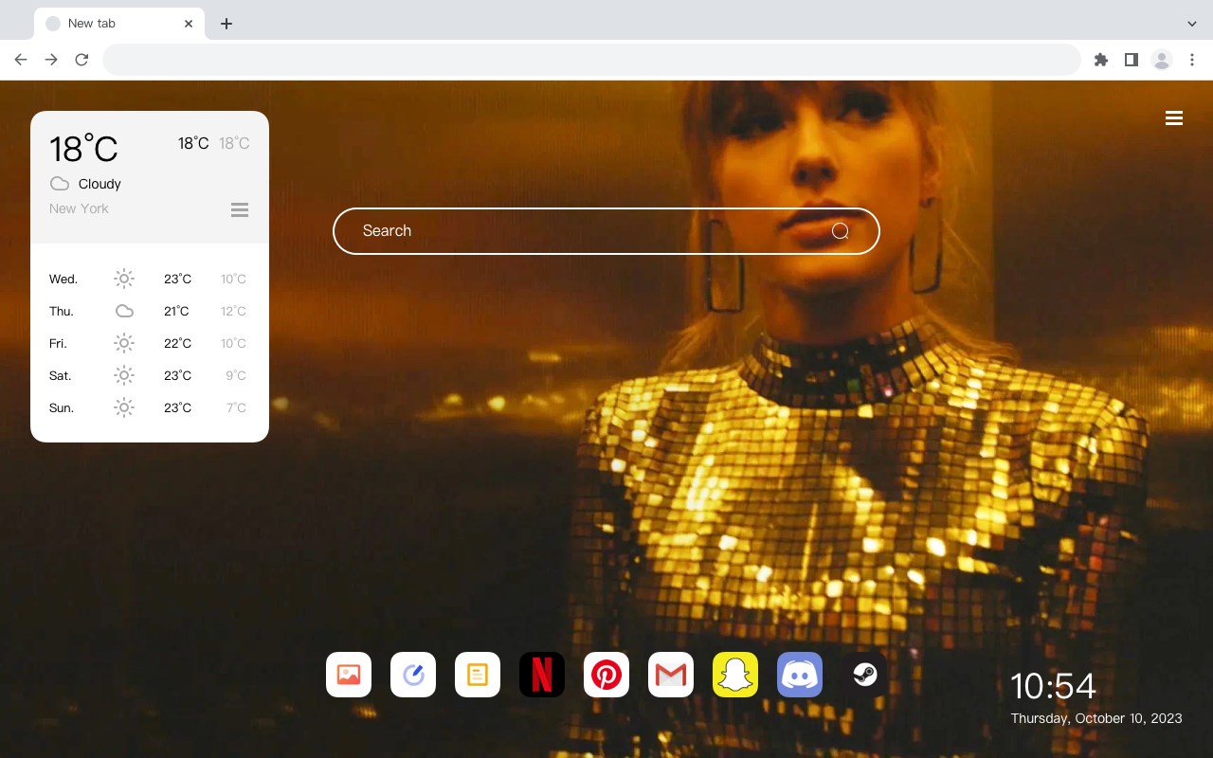1213x758 pixels.
Task: Click the current 18°C temperature
Action: click(x=83, y=149)
